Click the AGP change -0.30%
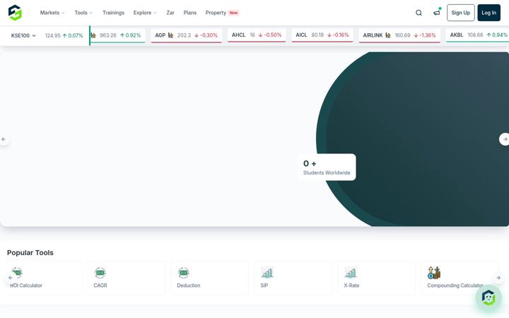Image resolution: width=509 pixels, height=318 pixels. (x=206, y=35)
